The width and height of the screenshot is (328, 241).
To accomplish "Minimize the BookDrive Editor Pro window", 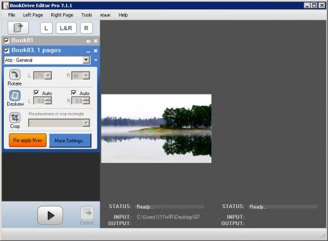I will pos(307,5).
